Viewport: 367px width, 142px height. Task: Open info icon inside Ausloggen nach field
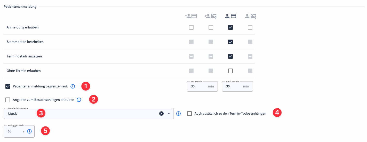pos(29,131)
